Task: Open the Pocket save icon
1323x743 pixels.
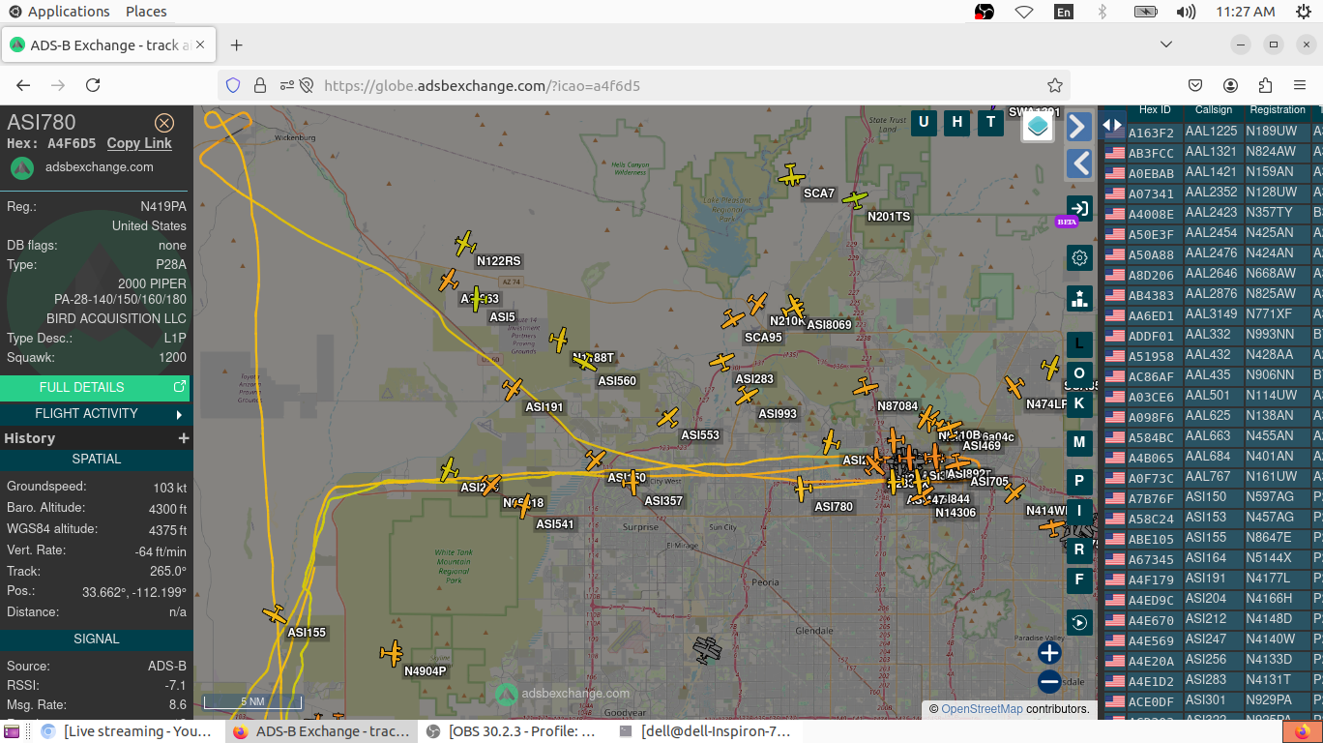Action: (1195, 85)
